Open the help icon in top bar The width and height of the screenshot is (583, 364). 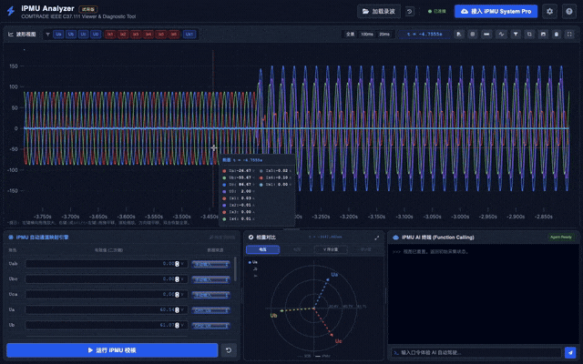pos(569,12)
